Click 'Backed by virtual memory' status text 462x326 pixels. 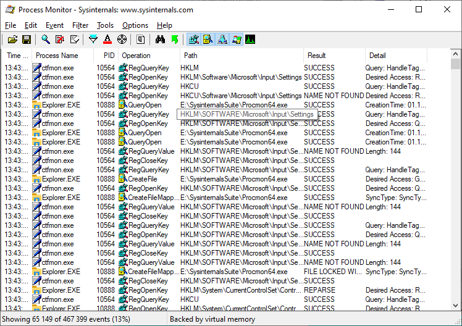[212, 319]
